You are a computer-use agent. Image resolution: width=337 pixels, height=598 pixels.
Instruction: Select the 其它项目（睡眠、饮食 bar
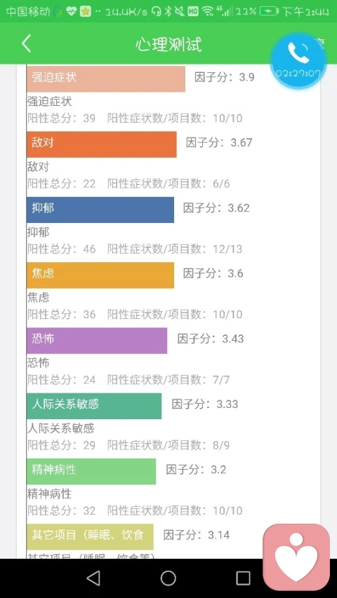click(x=90, y=536)
